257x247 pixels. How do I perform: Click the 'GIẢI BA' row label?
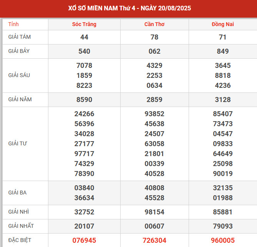[x=17, y=193]
